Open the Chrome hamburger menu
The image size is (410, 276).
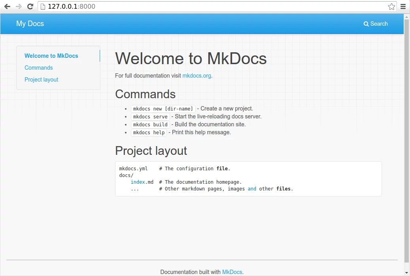click(403, 6)
